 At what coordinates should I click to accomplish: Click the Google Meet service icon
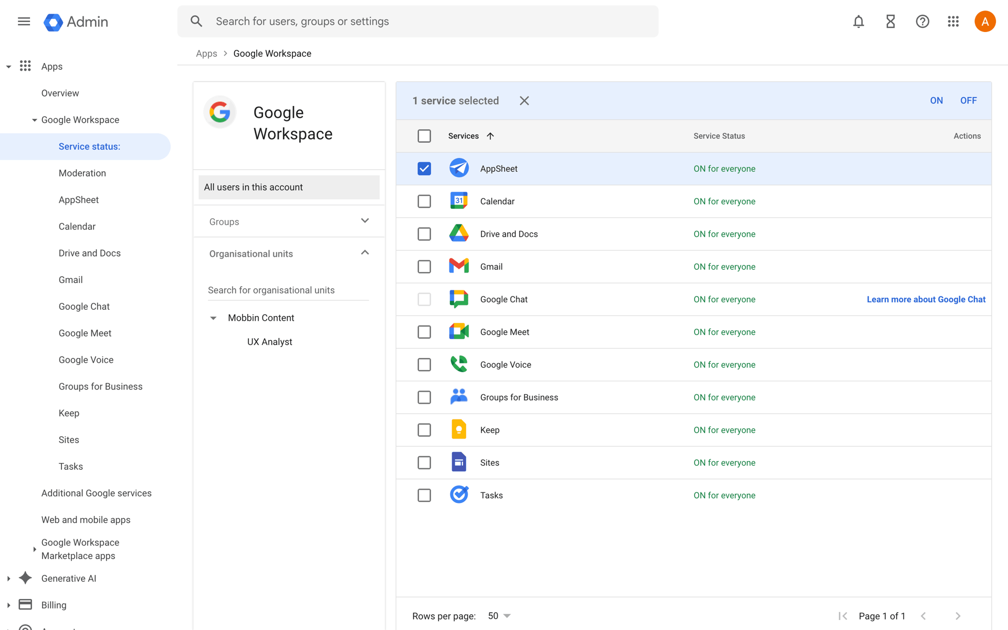pos(459,332)
